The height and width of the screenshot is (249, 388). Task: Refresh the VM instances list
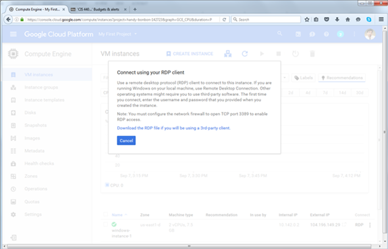[x=245, y=53]
